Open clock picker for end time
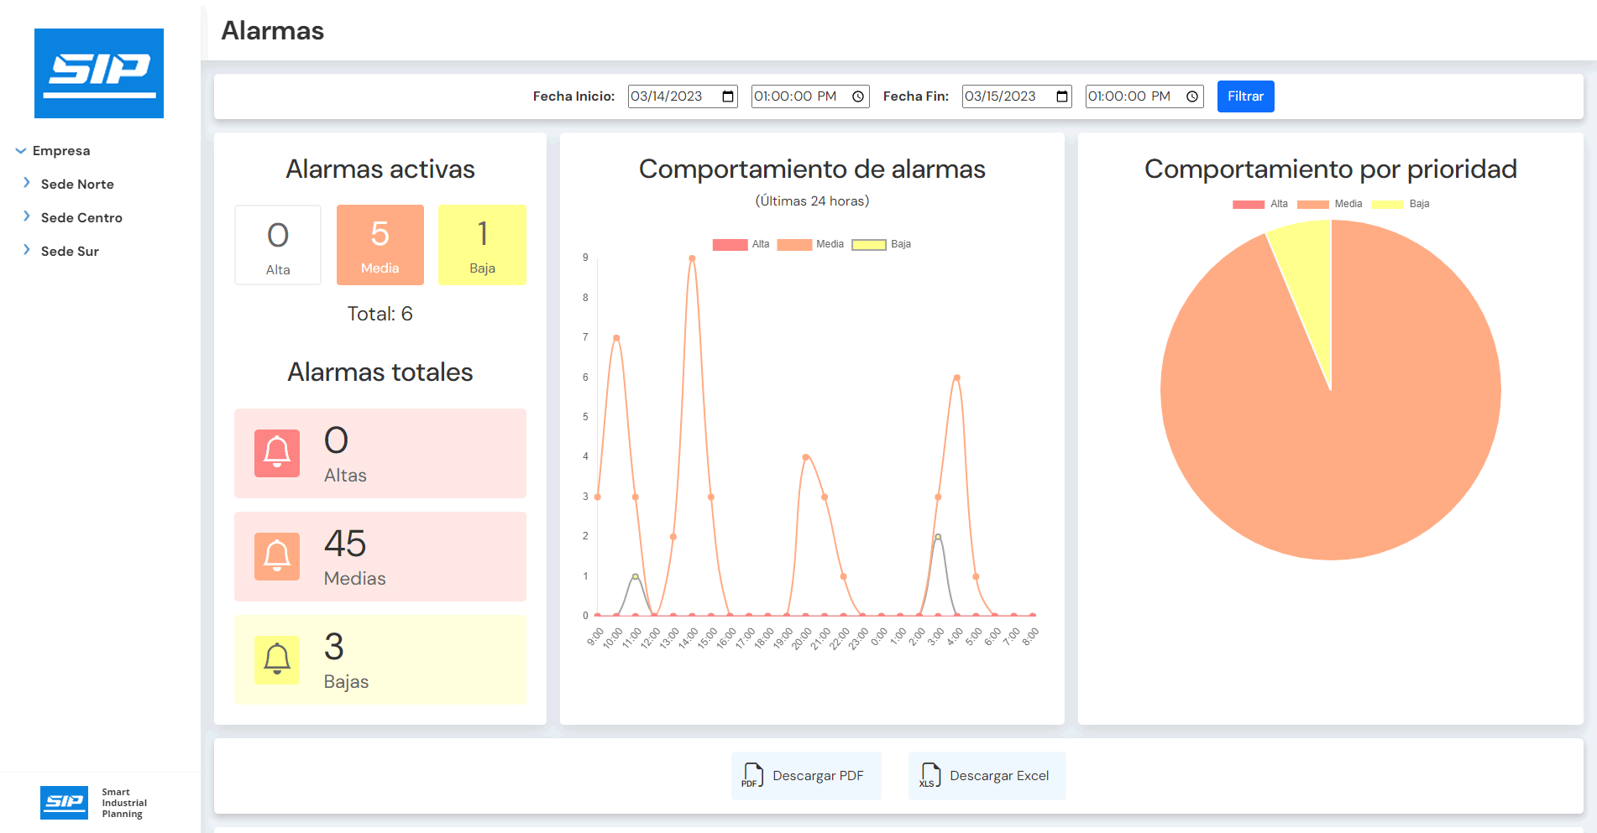Viewport: 1597px width, 833px height. click(x=1192, y=96)
